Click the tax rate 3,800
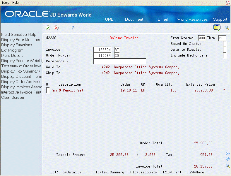 pos(150,155)
